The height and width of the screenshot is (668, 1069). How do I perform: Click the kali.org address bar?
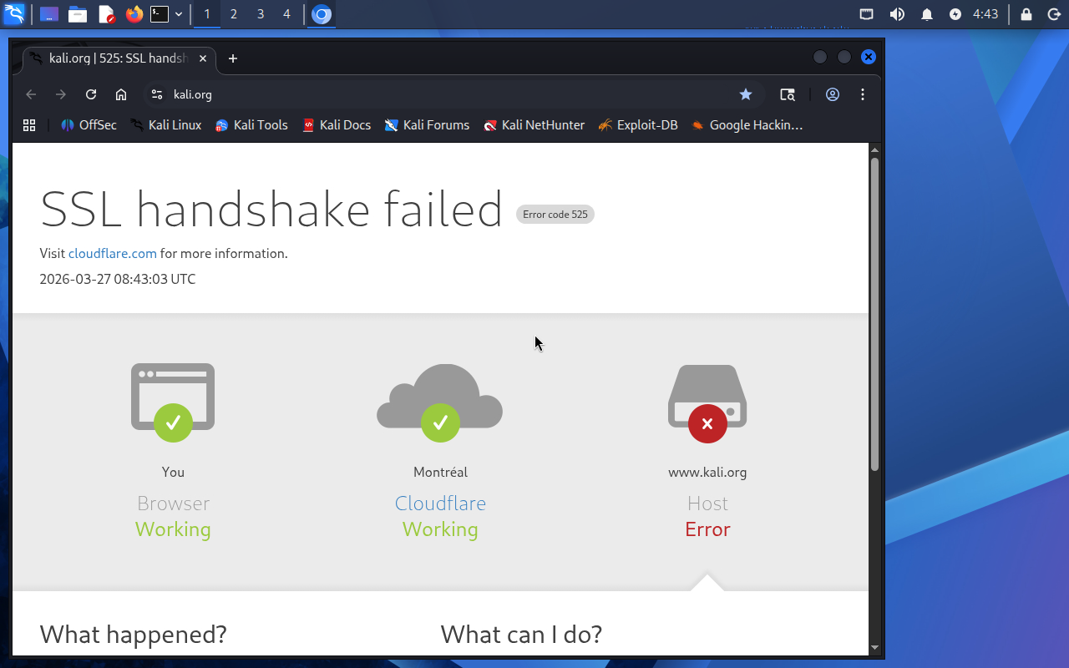click(x=418, y=94)
